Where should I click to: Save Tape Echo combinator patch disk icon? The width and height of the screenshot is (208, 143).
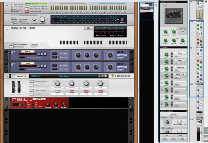click(x=106, y=76)
